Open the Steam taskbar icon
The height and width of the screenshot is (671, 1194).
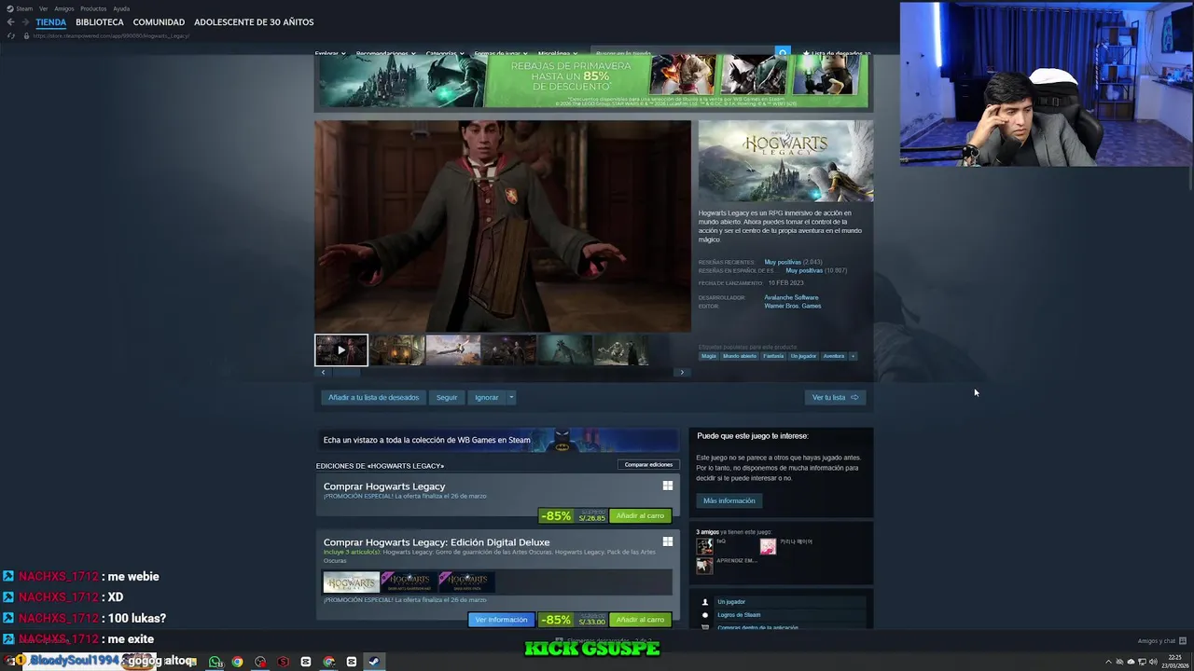373,662
